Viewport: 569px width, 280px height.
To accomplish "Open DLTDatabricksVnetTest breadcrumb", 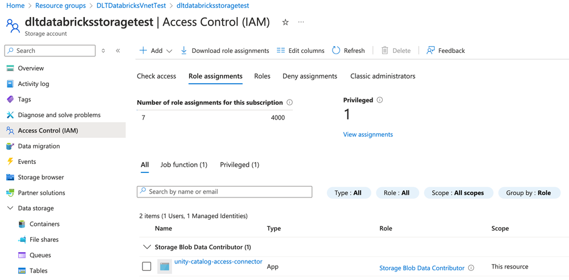I will [x=131, y=6].
